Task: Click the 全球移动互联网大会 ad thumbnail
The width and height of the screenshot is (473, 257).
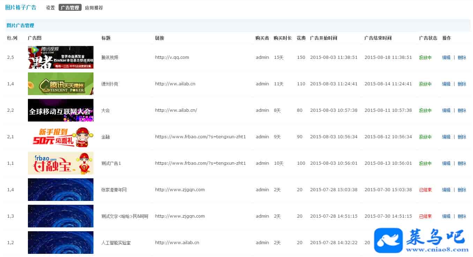Action: pos(61,110)
